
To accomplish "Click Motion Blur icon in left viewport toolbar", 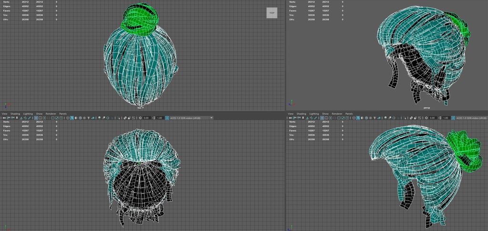I will pos(103,118).
